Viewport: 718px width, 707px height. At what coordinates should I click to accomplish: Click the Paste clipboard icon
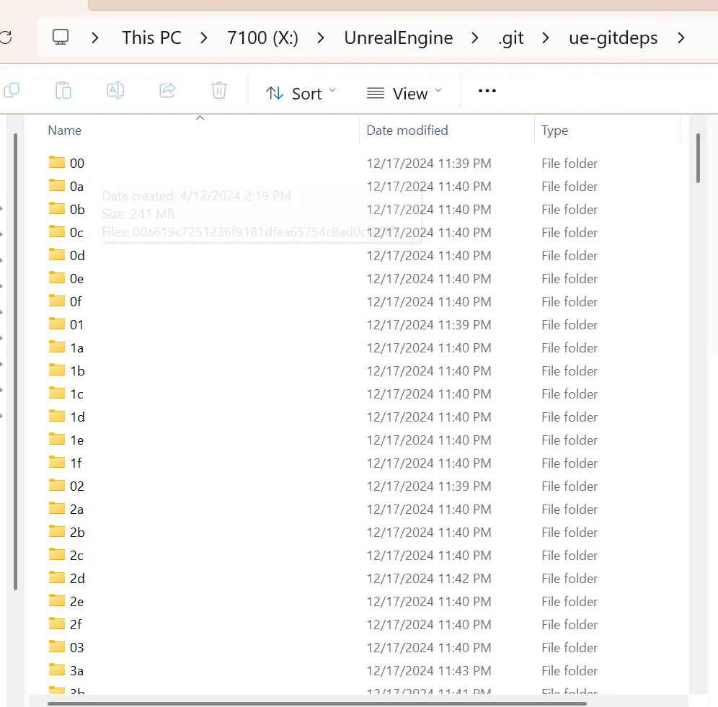tap(63, 91)
